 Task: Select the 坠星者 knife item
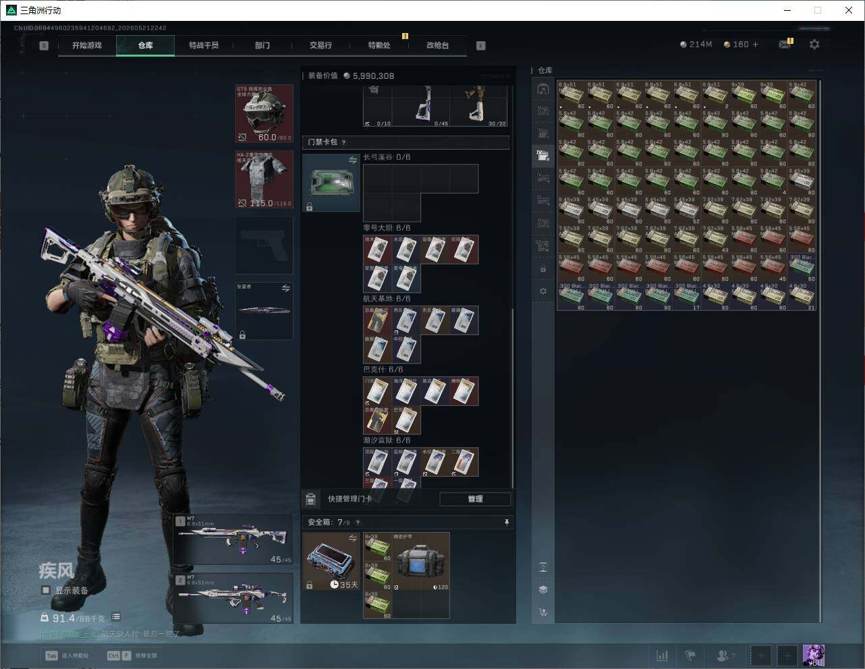tap(264, 311)
